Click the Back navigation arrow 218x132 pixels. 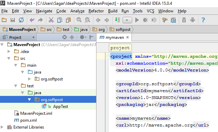pos(98,20)
